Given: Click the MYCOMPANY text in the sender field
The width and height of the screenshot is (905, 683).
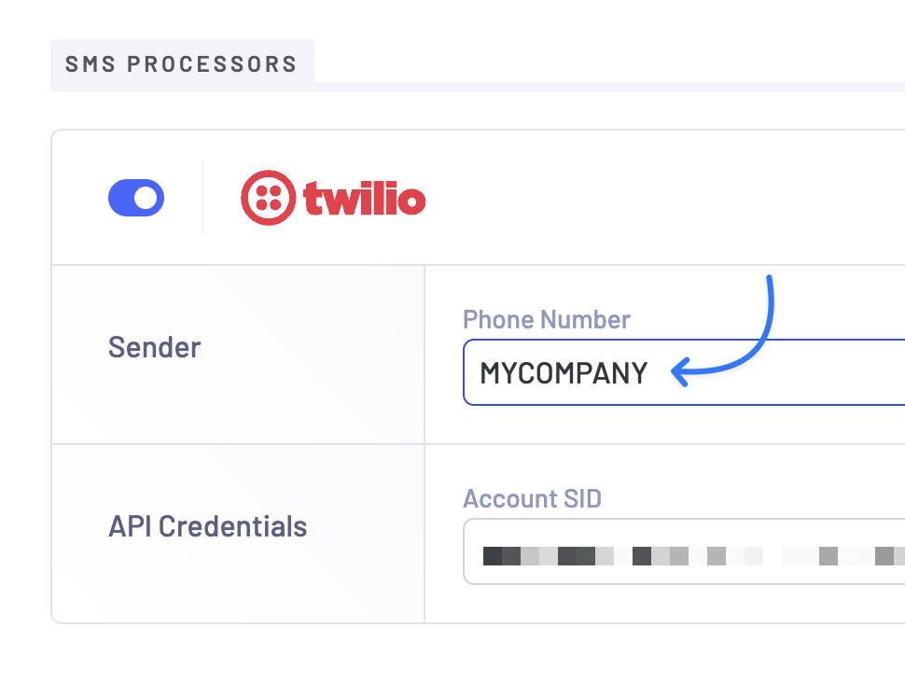Looking at the screenshot, I should 564,373.
